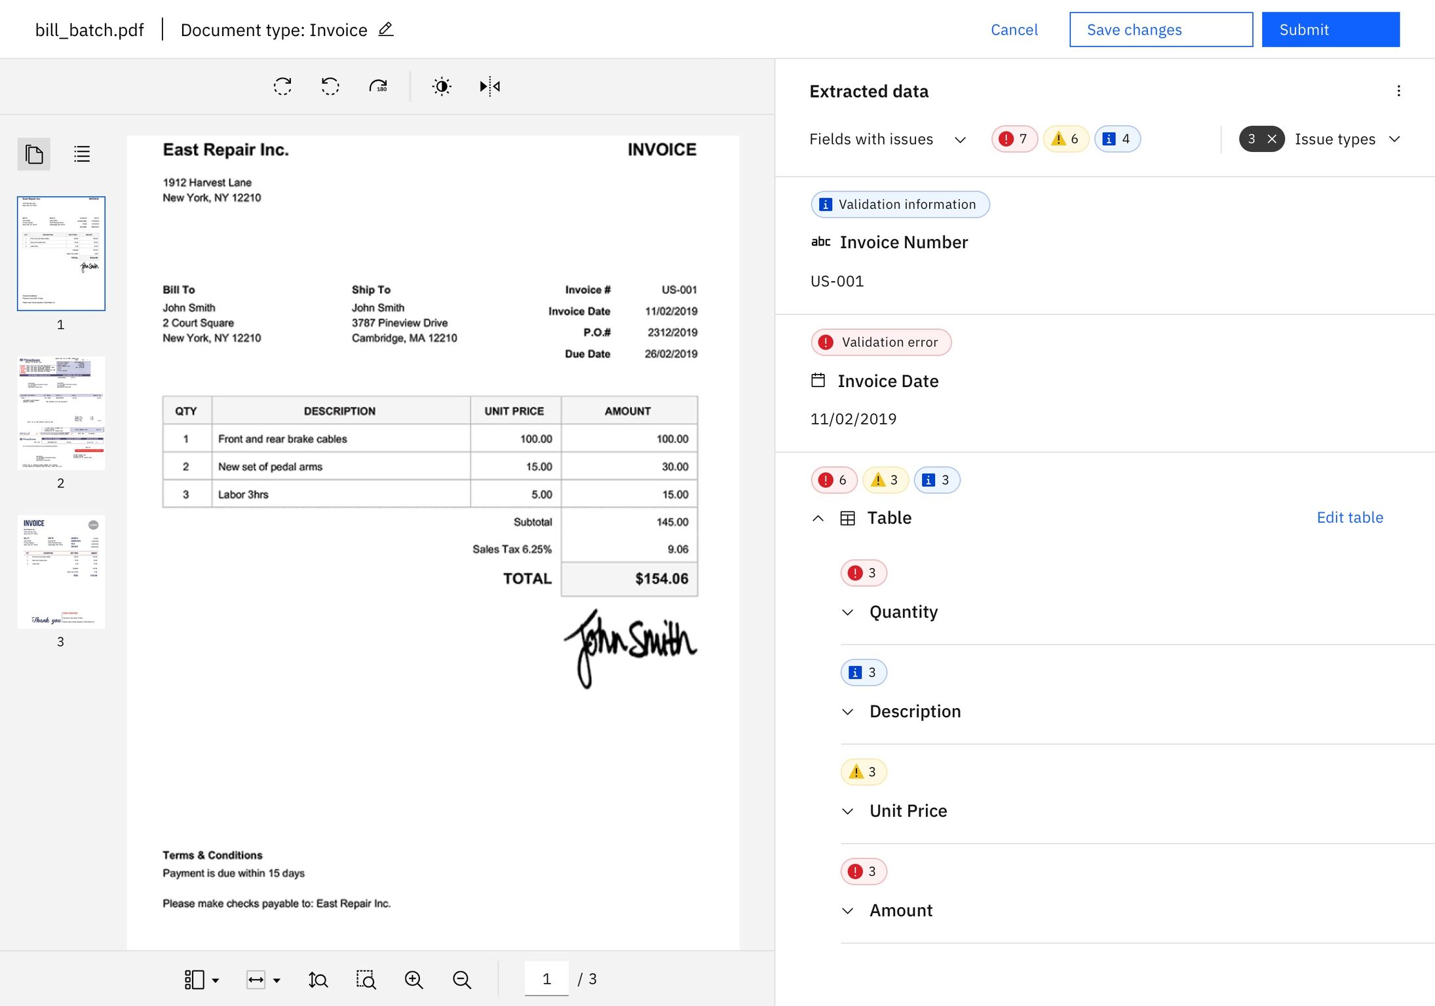Collapse the Table section

[x=818, y=517]
